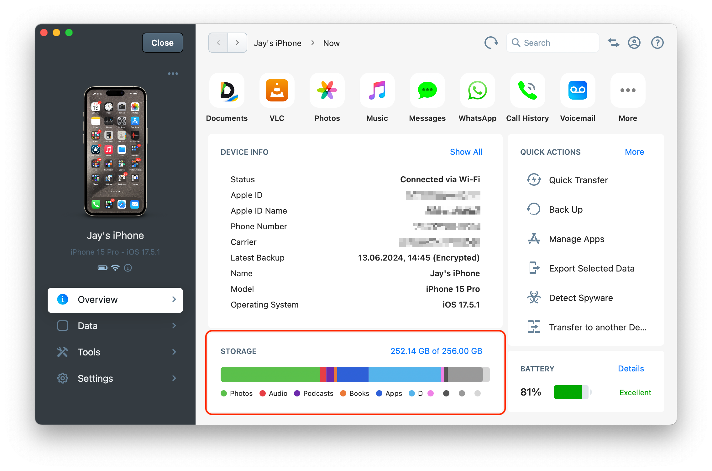Open the device options ellipsis in sidebar
The image size is (712, 471).
(x=173, y=74)
